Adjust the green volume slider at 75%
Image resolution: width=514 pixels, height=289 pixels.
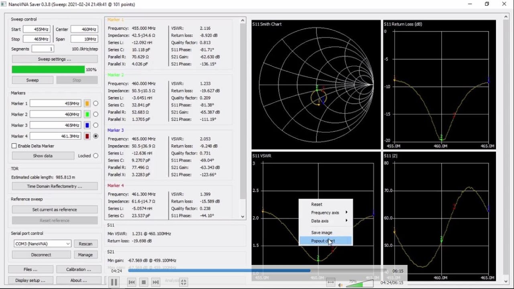tap(360, 285)
